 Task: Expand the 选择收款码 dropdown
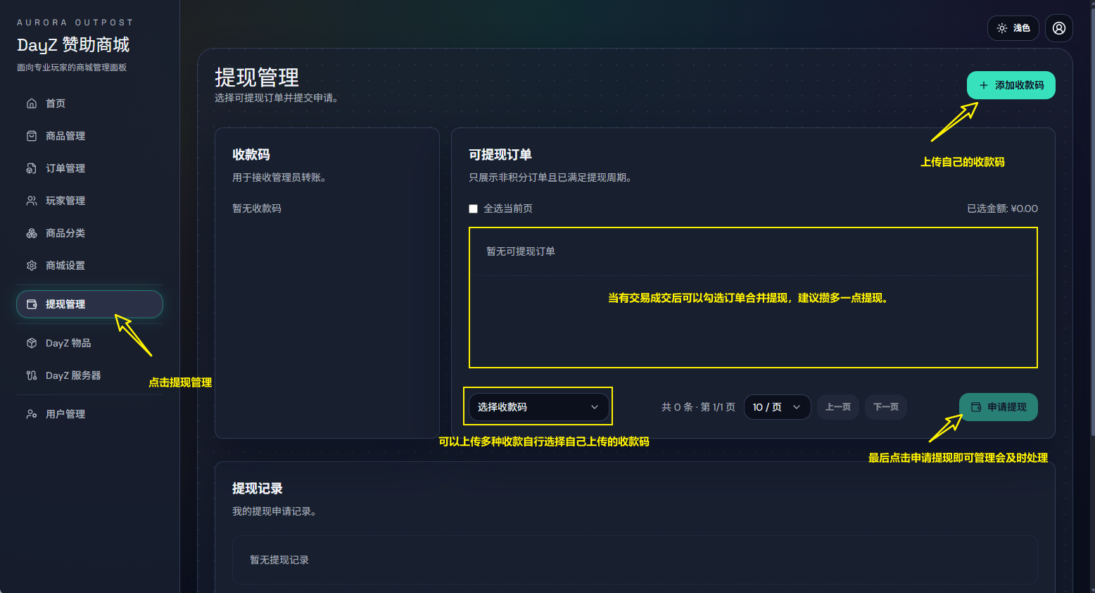[538, 407]
